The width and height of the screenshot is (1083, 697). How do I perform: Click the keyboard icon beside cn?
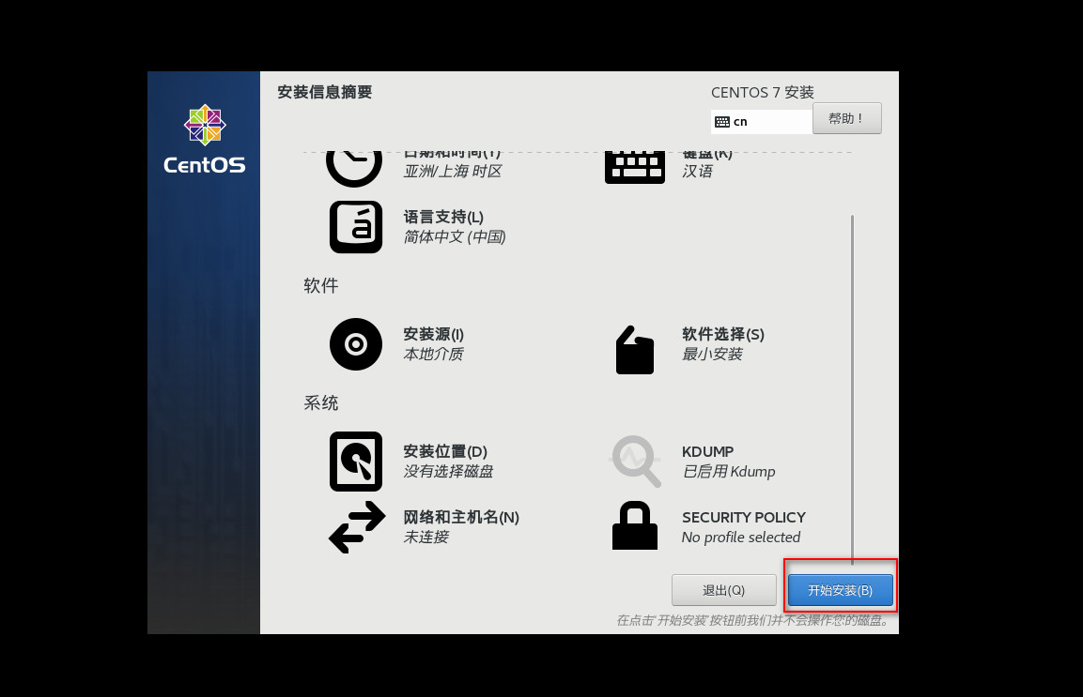click(722, 122)
